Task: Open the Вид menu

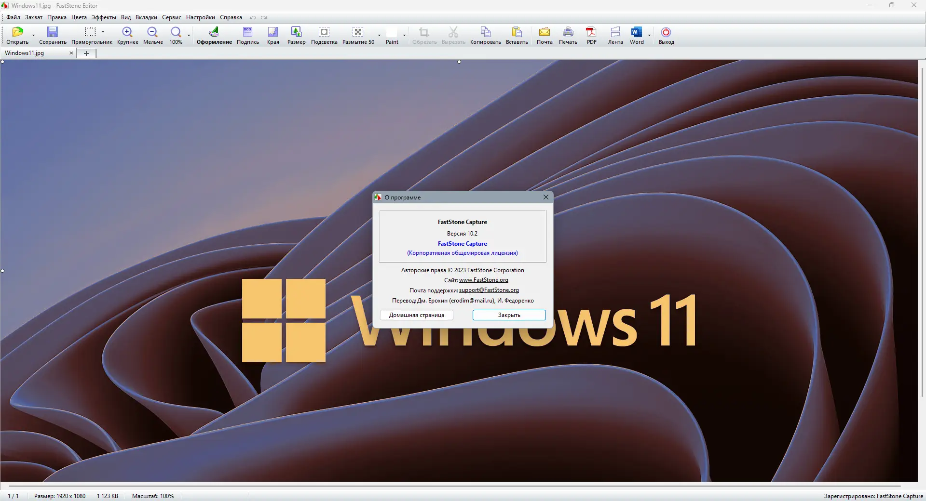Action: point(126,17)
